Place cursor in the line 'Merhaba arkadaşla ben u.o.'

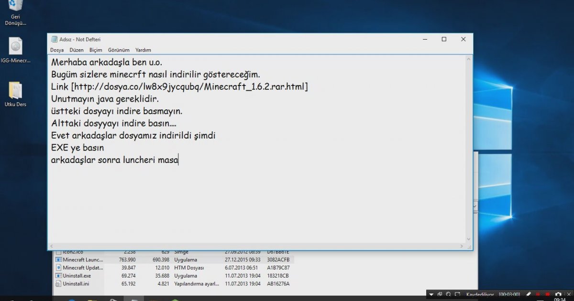click(x=107, y=62)
